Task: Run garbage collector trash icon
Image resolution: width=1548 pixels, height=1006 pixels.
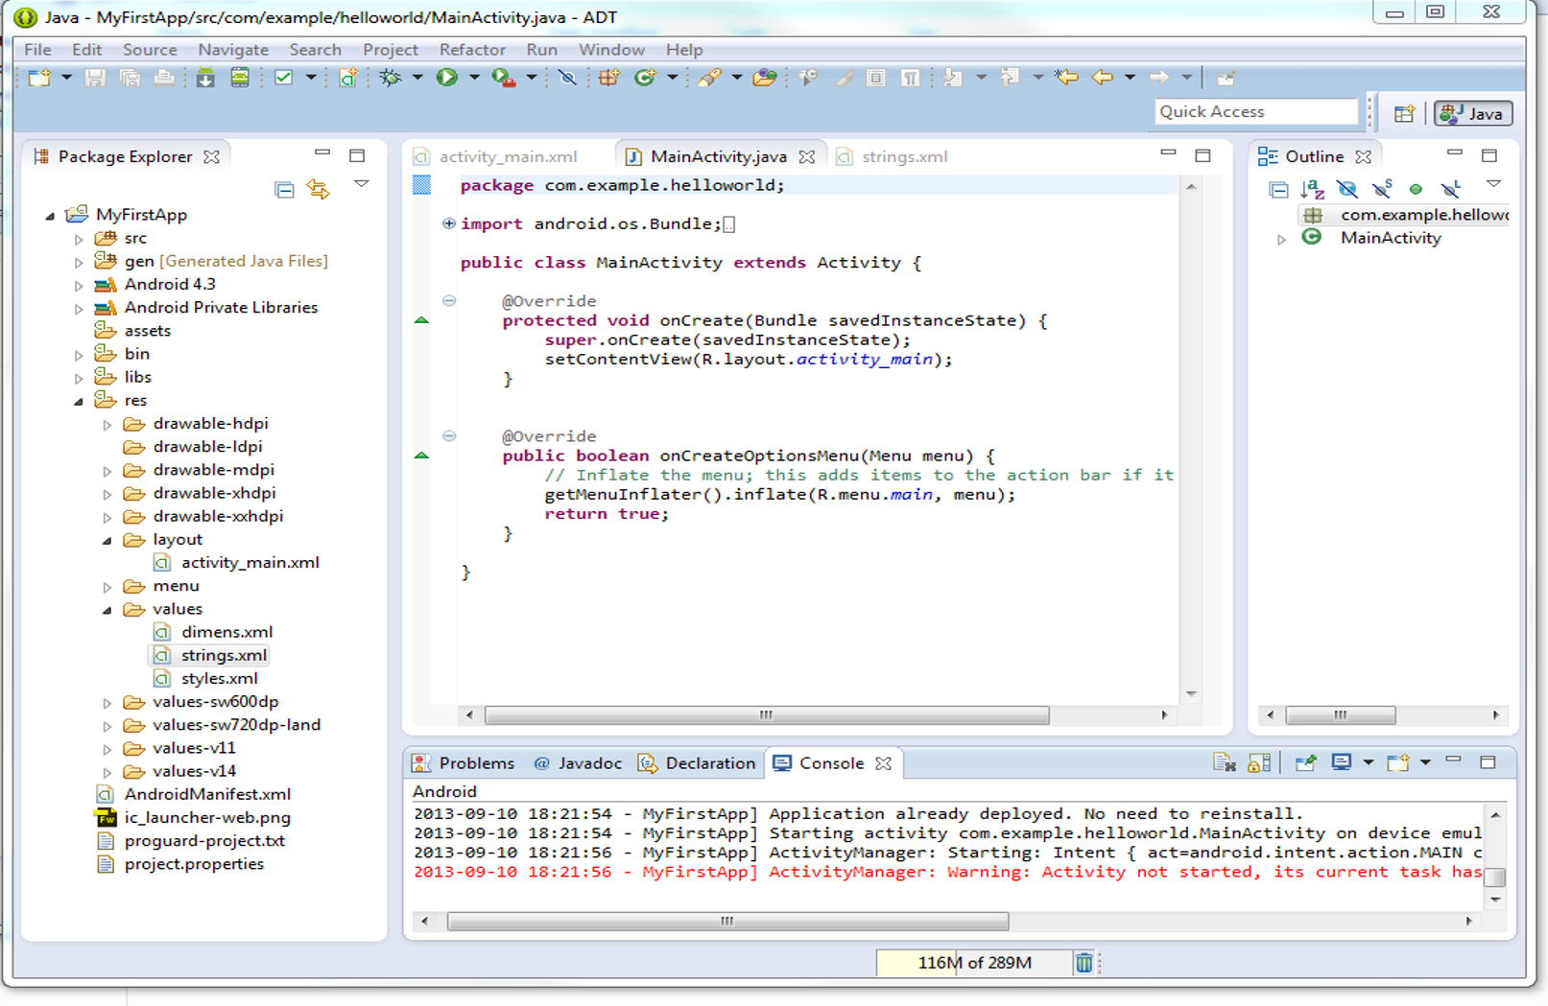Action: click(1084, 963)
